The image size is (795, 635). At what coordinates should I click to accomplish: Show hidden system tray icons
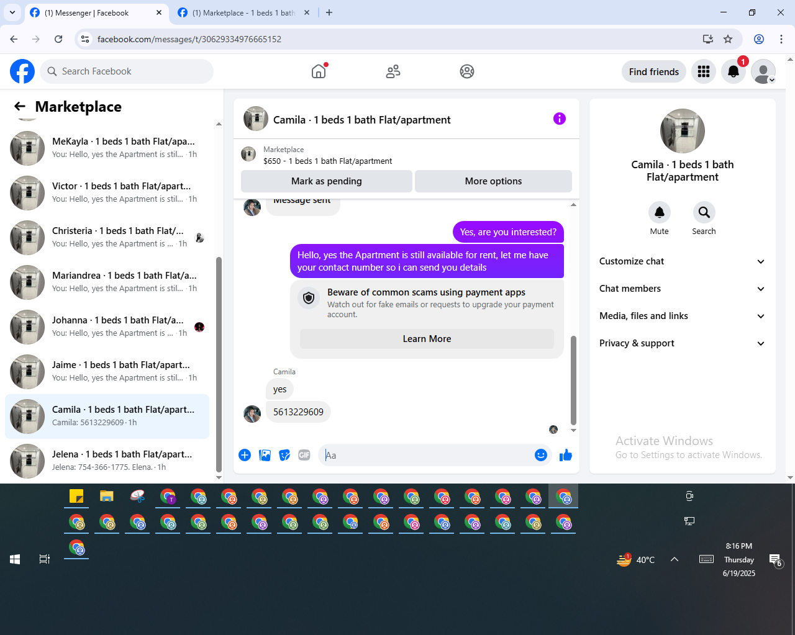(x=675, y=559)
